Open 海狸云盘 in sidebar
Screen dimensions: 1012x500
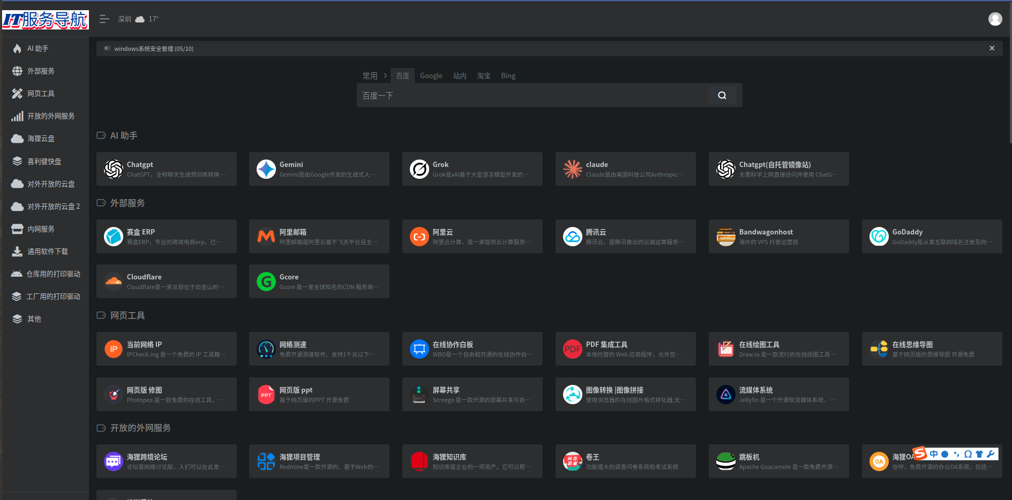[x=41, y=139]
